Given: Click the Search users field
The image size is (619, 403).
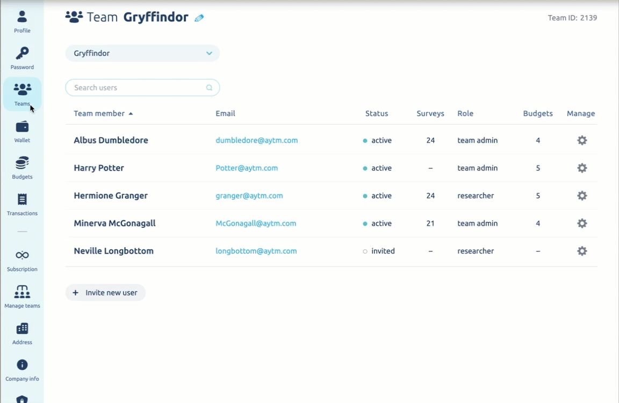Looking at the screenshot, I should (137, 88).
